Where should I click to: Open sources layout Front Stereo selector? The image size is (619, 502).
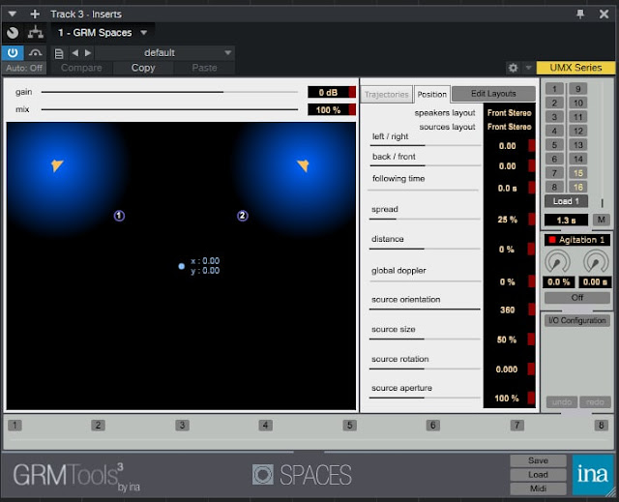[510, 127]
